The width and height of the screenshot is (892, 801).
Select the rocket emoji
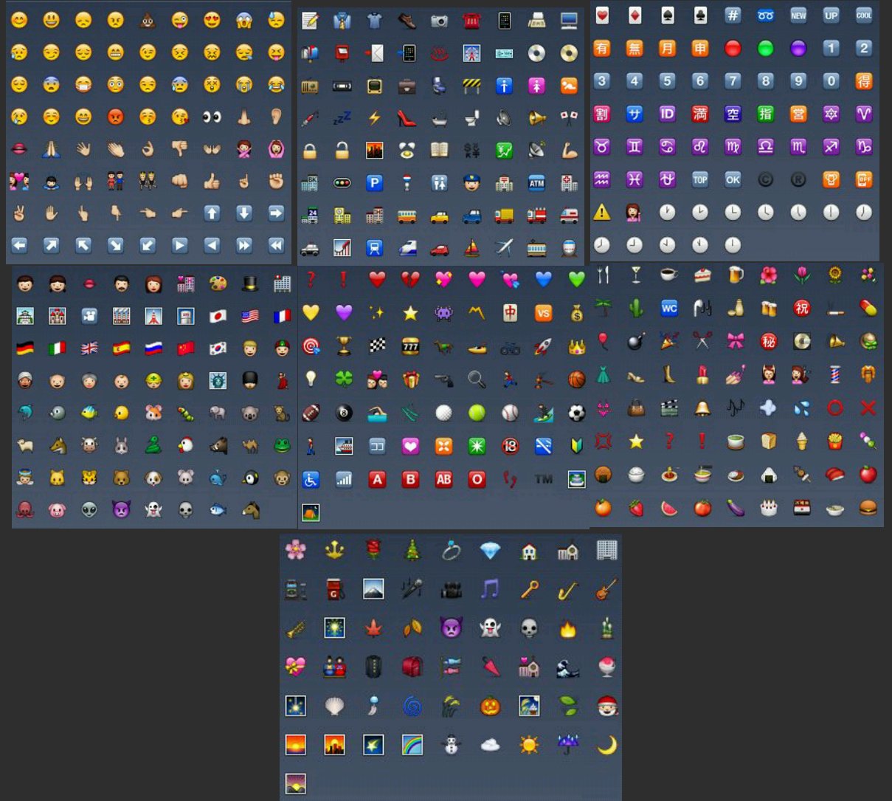pyautogui.click(x=544, y=346)
